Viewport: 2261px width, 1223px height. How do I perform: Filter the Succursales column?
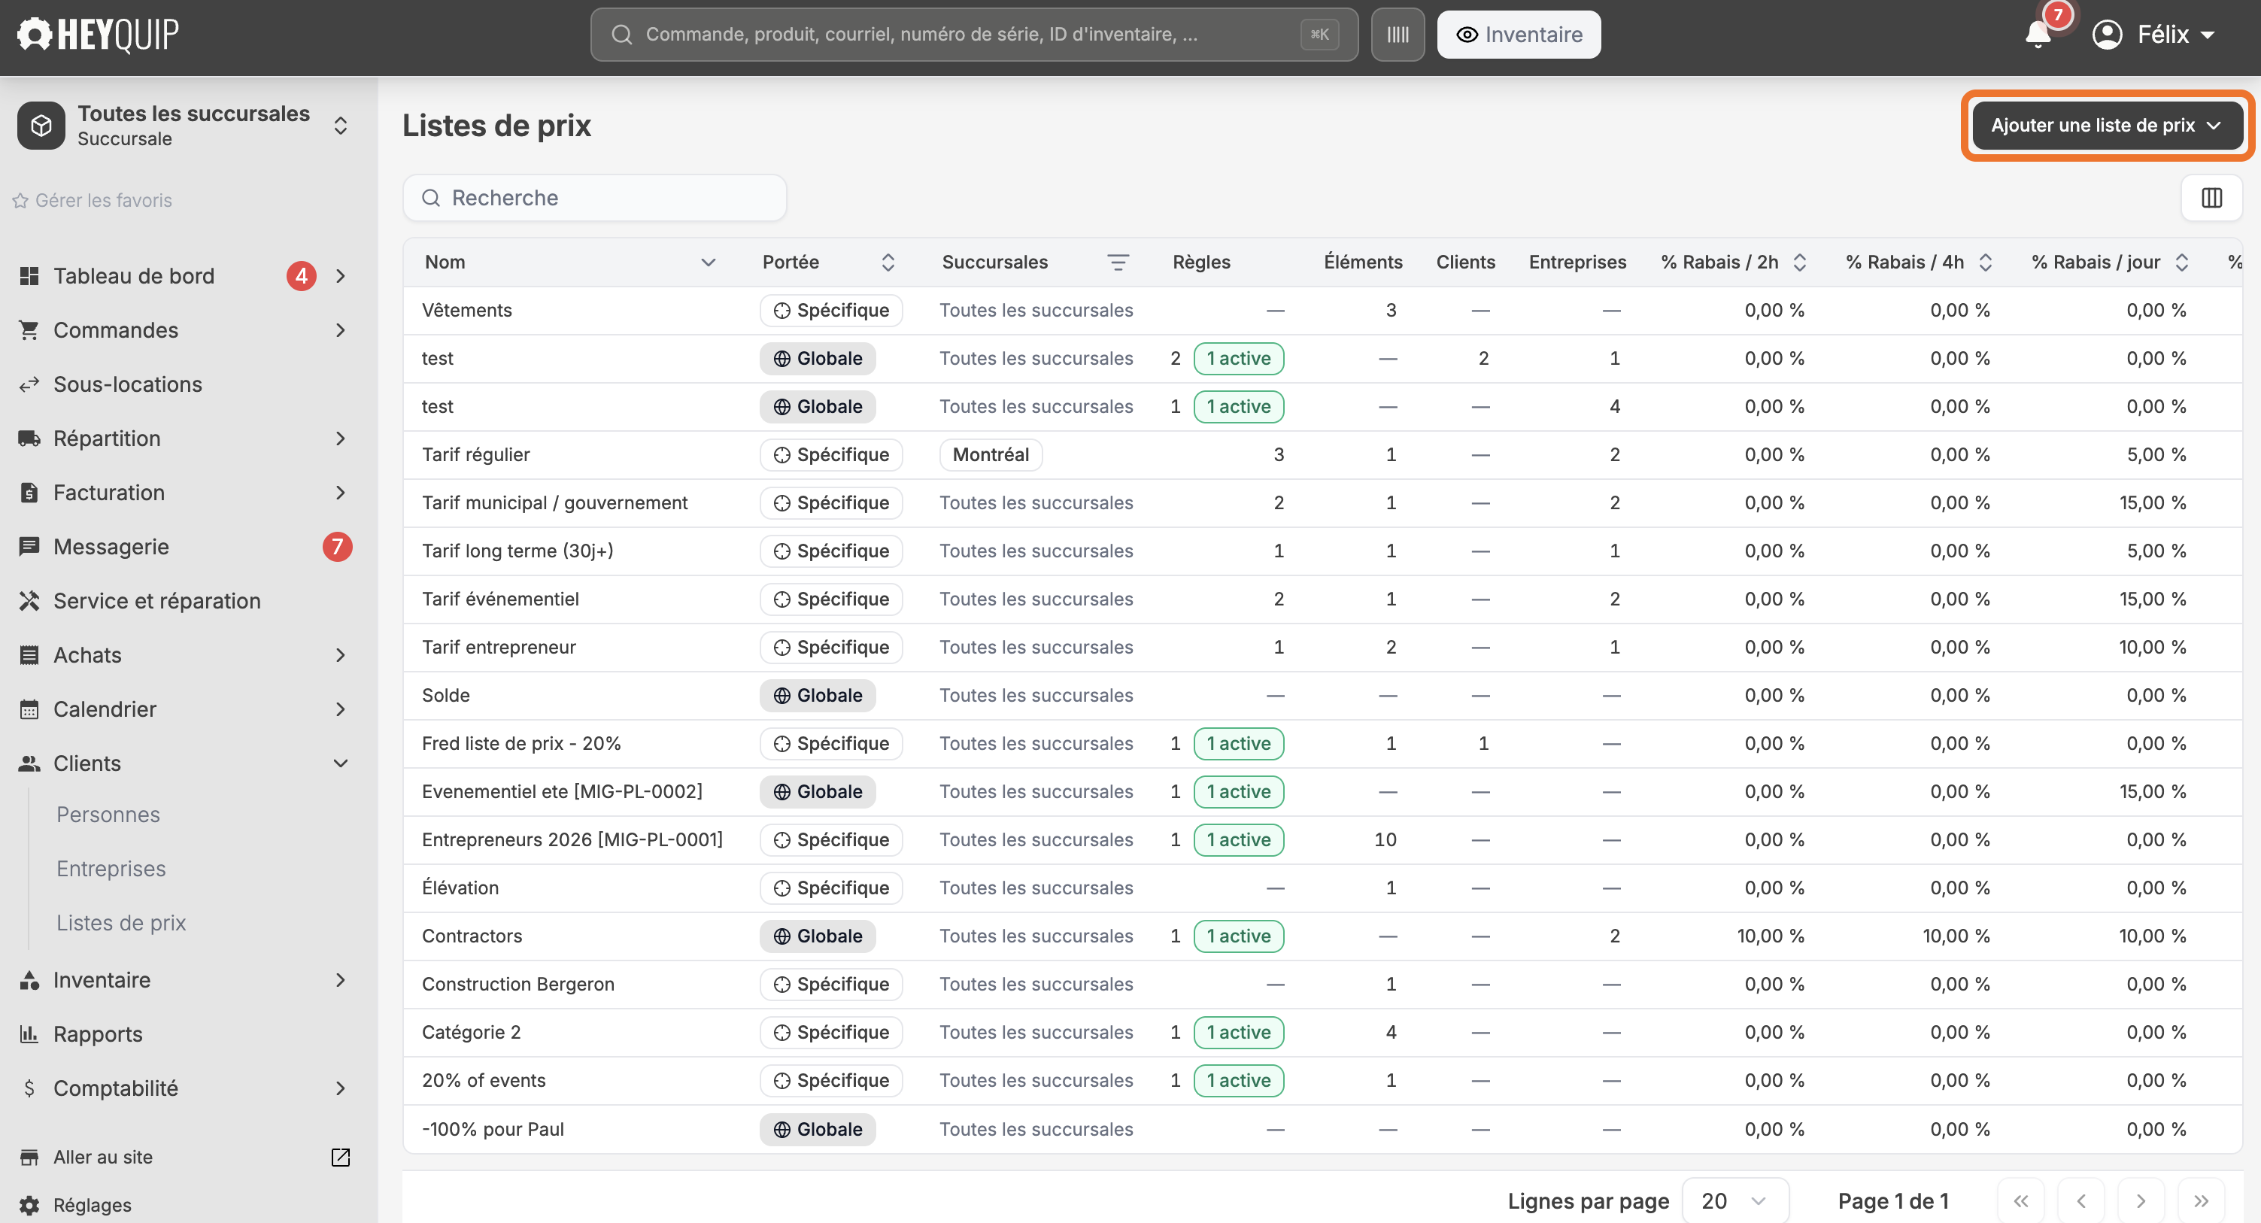[x=1117, y=263]
